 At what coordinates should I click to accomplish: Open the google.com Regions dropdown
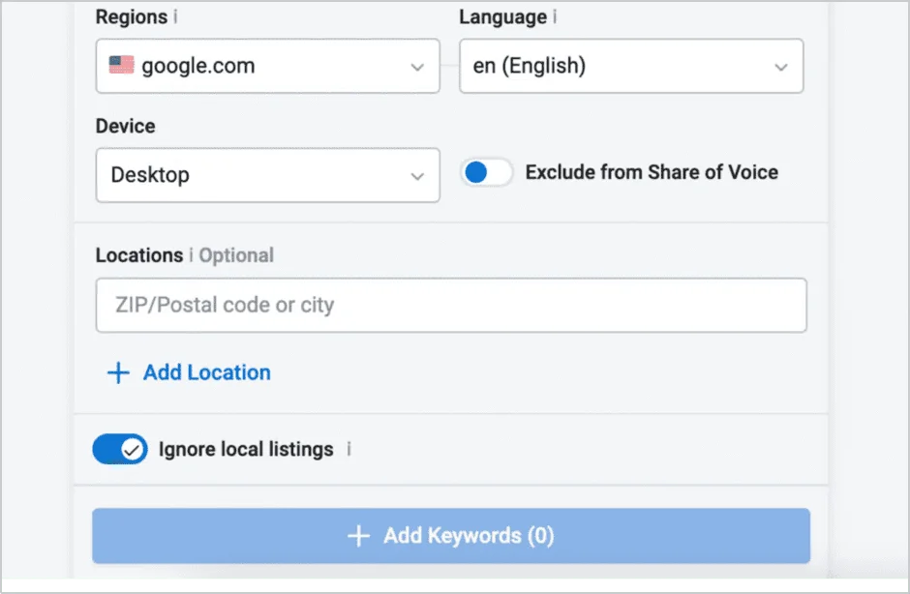coord(267,65)
